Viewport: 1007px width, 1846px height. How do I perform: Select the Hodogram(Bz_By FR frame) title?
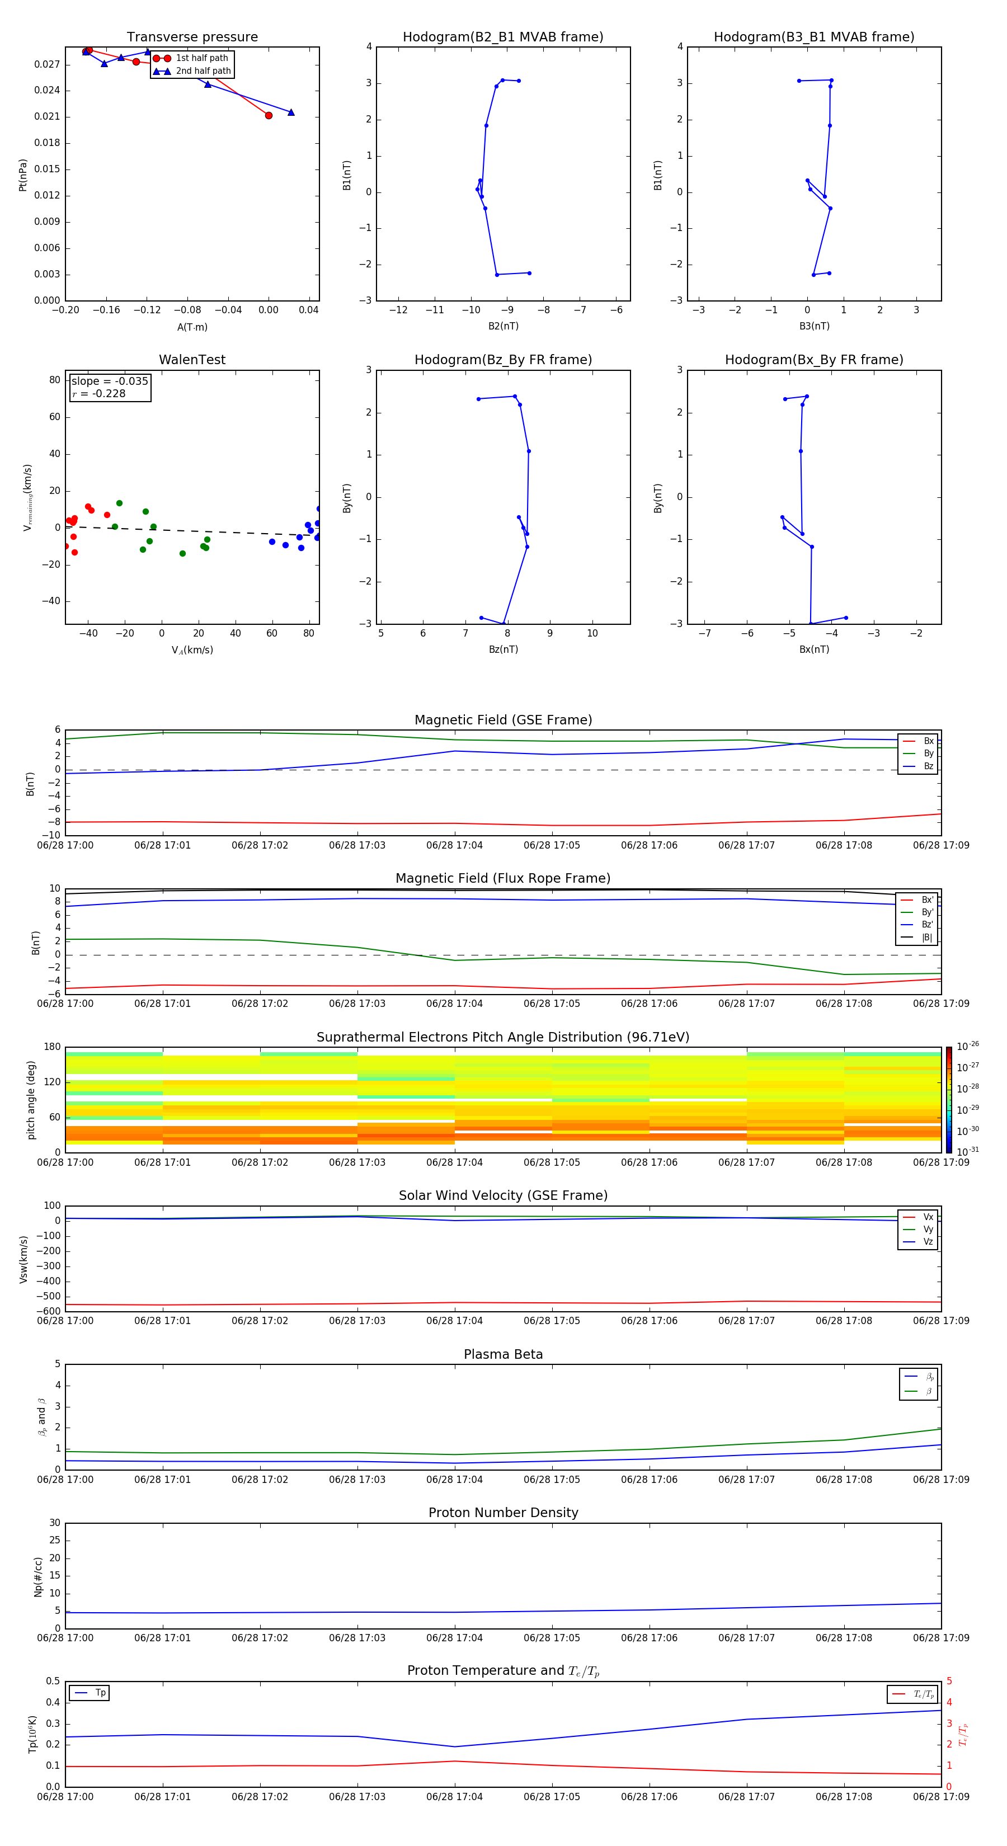pyautogui.click(x=503, y=360)
